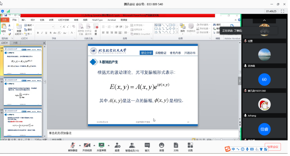Turn on video with 开启视频

[x=87, y=145]
